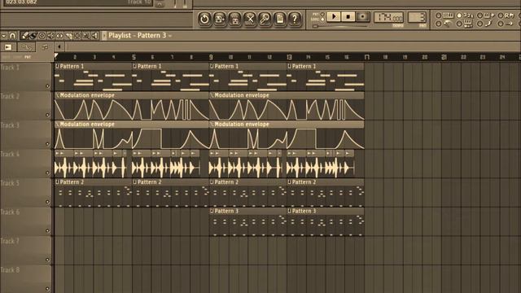Click the Track 5 header label

point(10,183)
